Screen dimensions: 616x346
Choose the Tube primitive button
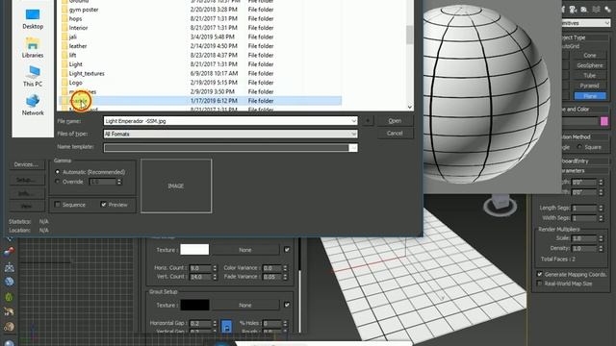590,75
